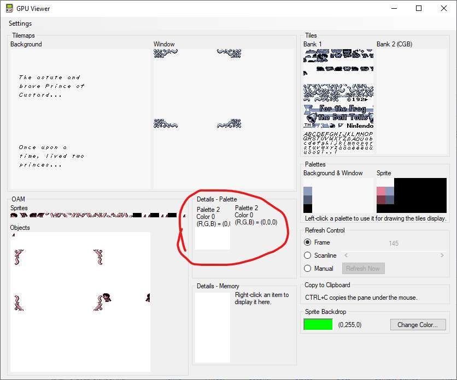The width and height of the screenshot is (457, 380).
Task: Open the Settings menu
Action: [x=20, y=23]
